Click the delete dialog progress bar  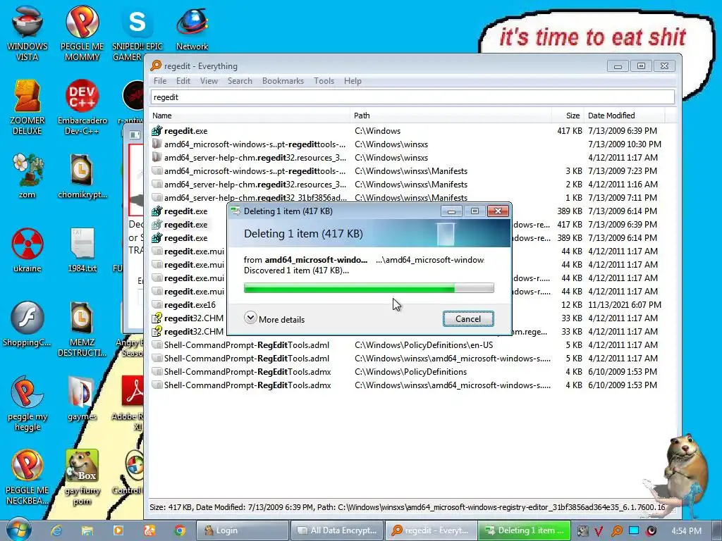click(x=368, y=288)
